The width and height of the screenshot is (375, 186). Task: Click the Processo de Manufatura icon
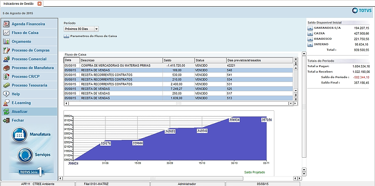tap(6, 68)
